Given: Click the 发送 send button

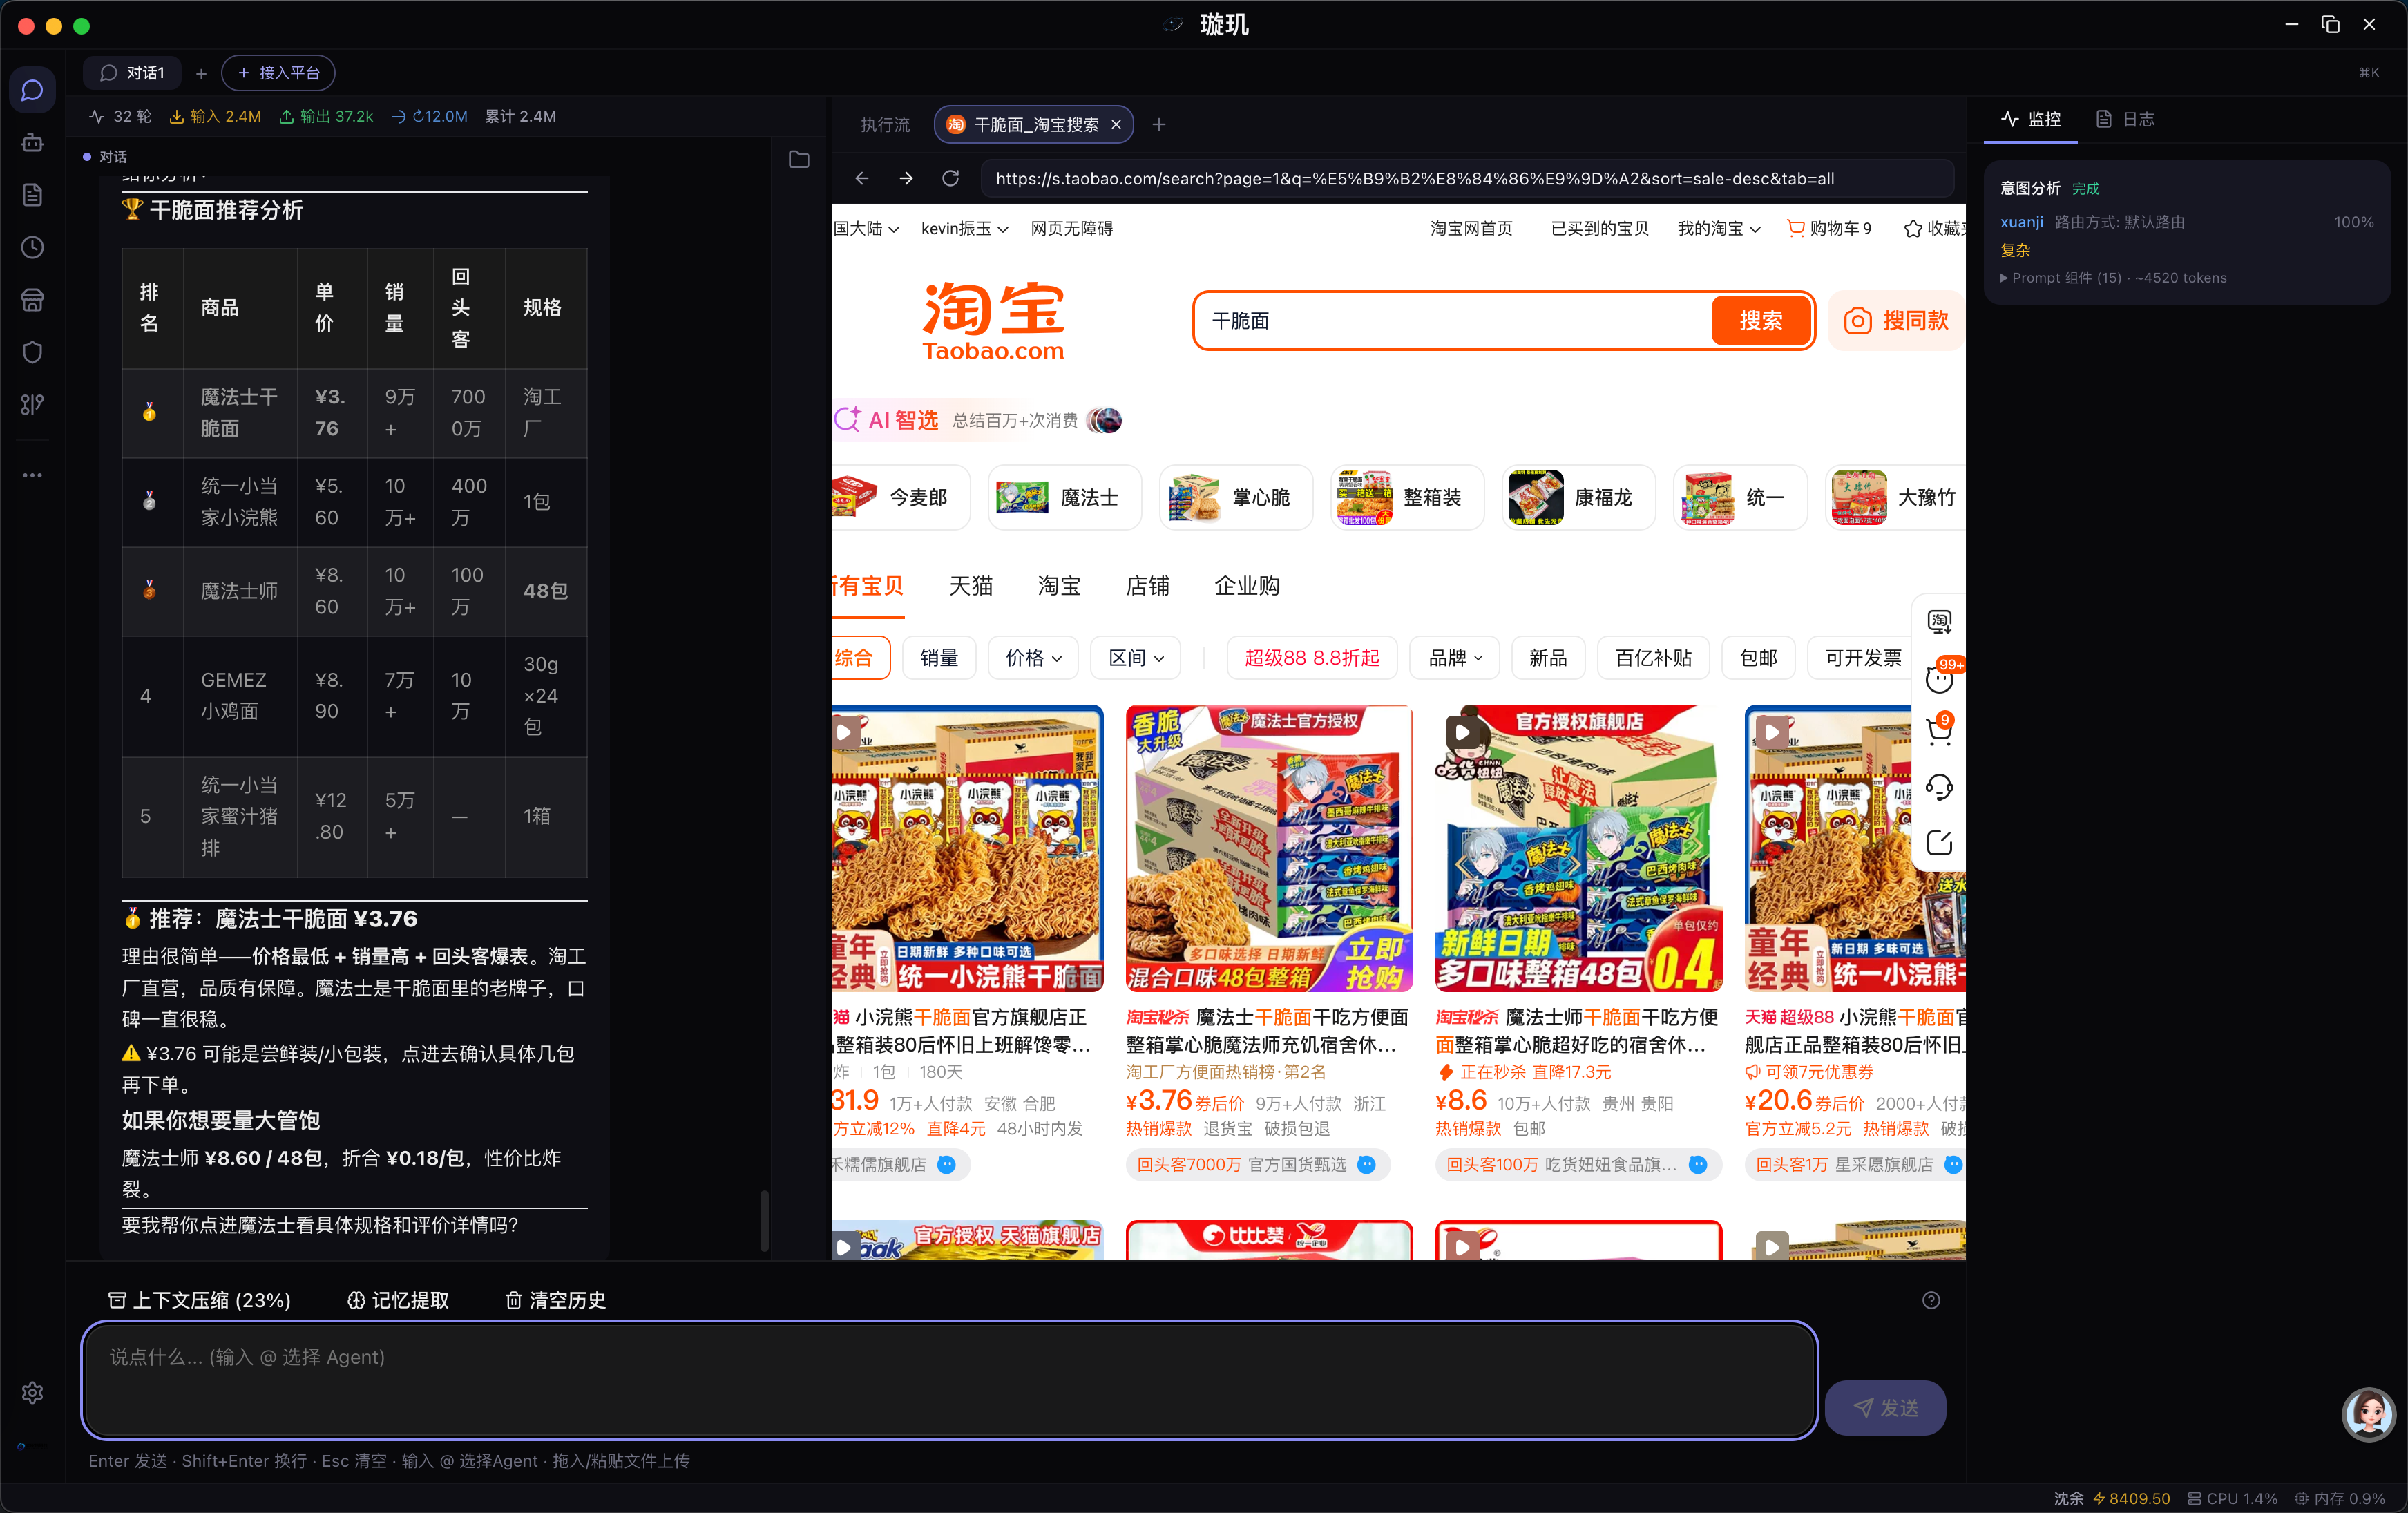Looking at the screenshot, I should point(1885,1408).
